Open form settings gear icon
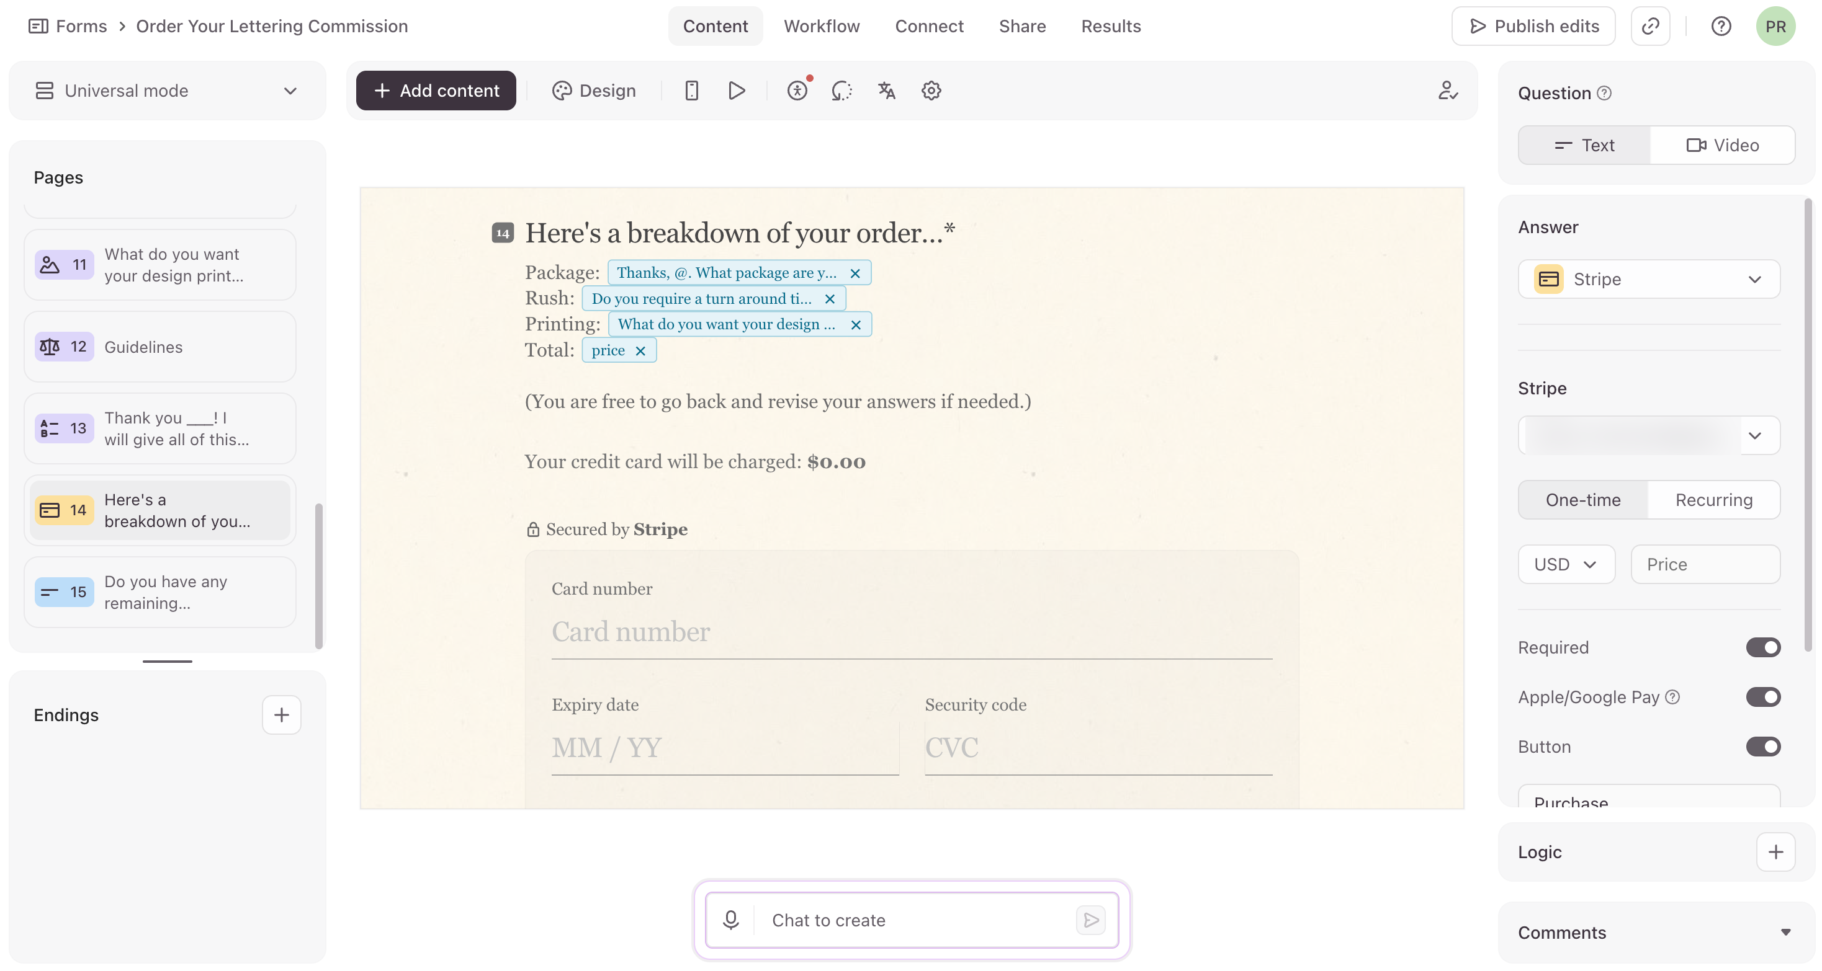 click(x=931, y=91)
